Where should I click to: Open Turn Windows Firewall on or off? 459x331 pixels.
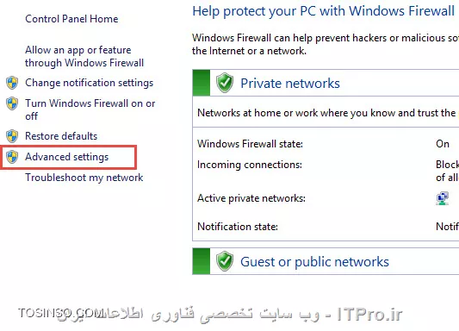90,109
